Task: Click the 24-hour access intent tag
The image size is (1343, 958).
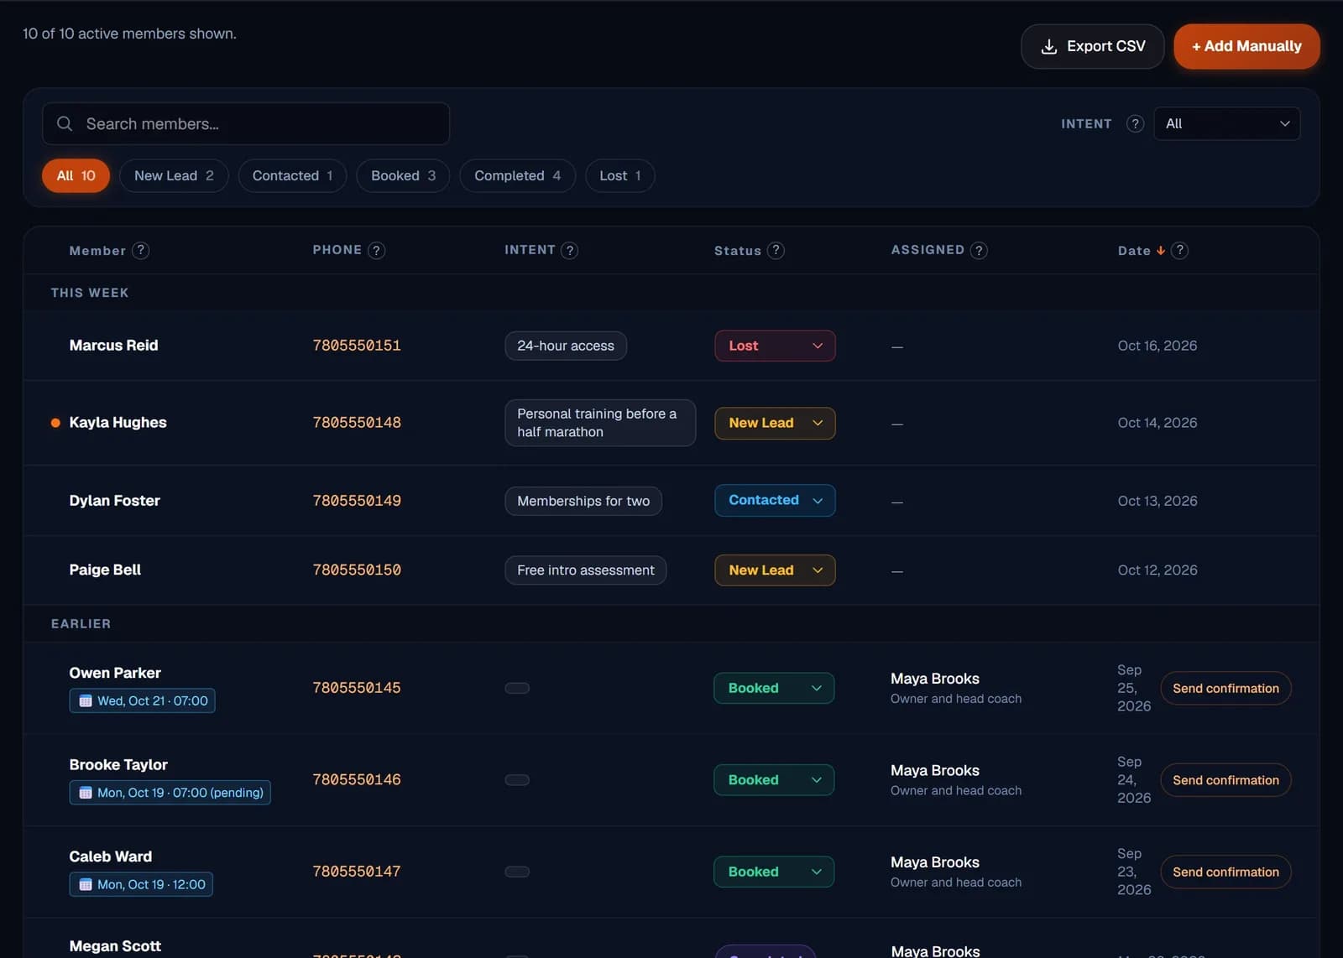Action: [x=566, y=346]
